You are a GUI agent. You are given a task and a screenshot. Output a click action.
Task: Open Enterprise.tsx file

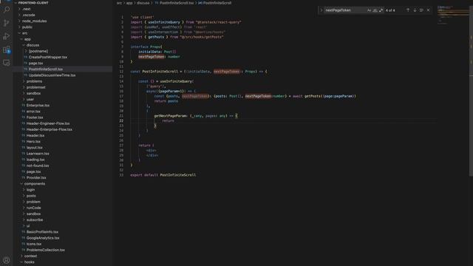tap(38, 106)
